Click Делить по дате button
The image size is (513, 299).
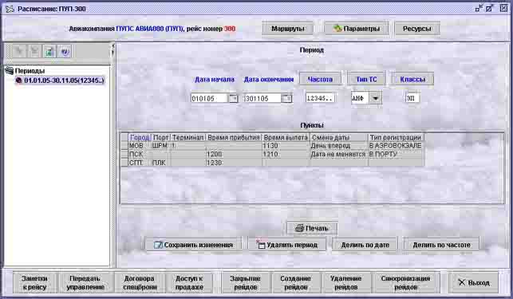point(365,245)
